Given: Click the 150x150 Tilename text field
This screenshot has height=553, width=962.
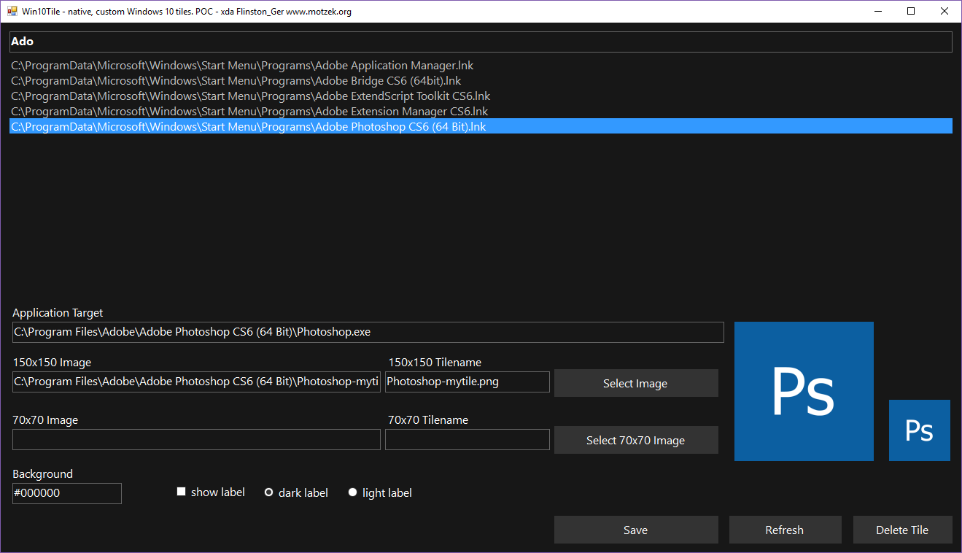Looking at the screenshot, I should coord(467,382).
